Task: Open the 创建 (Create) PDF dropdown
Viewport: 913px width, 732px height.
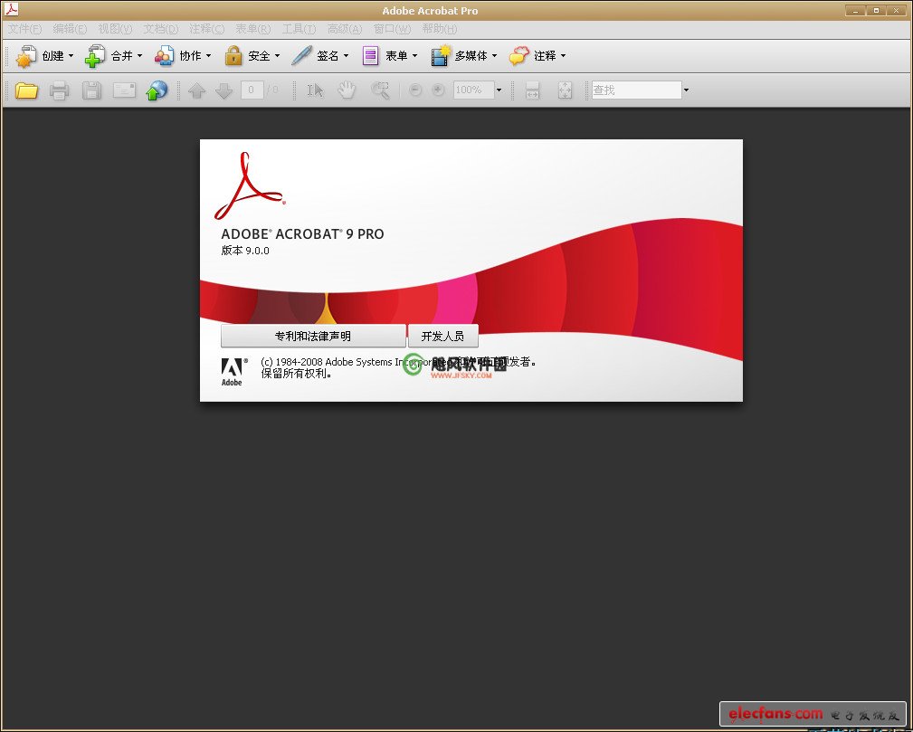Action: click(x=45, y=56)
